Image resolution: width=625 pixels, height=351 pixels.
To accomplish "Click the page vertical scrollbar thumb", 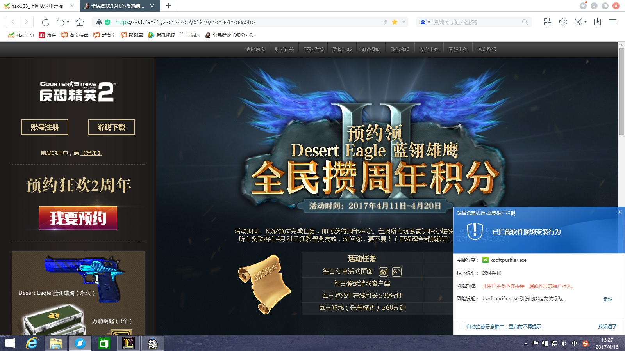I will click(x=621, y=92).
